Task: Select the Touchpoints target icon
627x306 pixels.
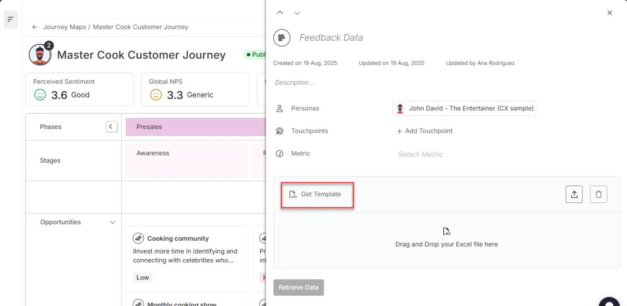Action: (280, 131)
